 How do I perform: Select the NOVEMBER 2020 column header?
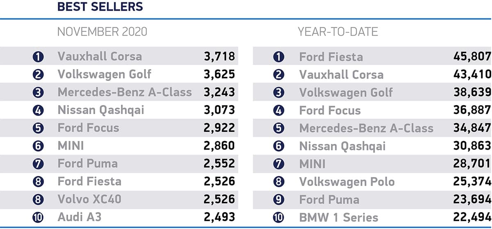[x=102, y=31]
